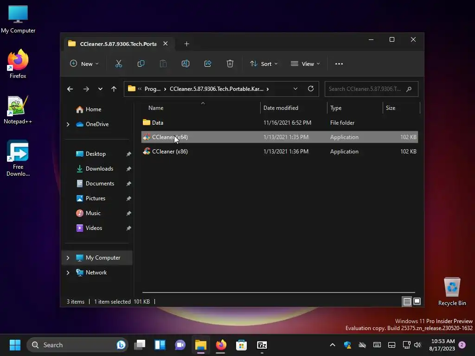Viewport: 475px width, 356px height.
Task: Go back with the left arrow
Action: [70, 89]
